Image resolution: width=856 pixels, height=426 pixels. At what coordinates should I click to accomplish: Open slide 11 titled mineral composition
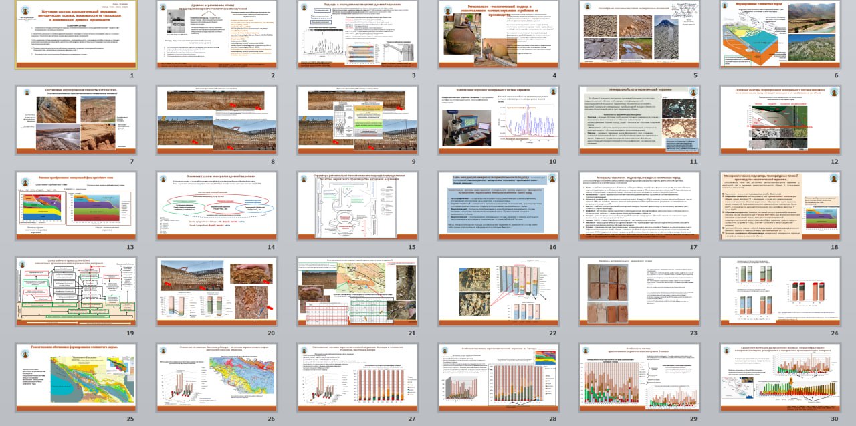(639, 120)
